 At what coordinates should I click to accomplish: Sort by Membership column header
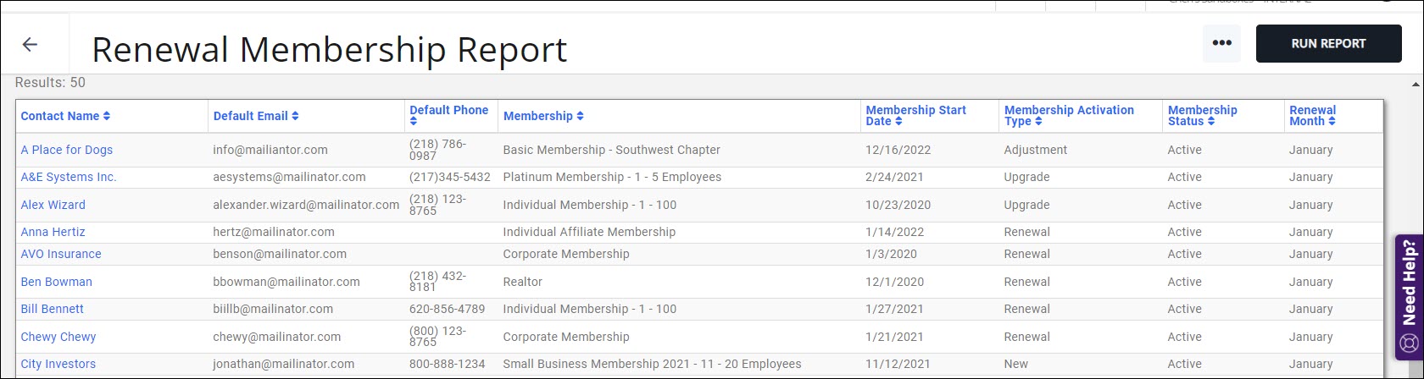point(543,116)
